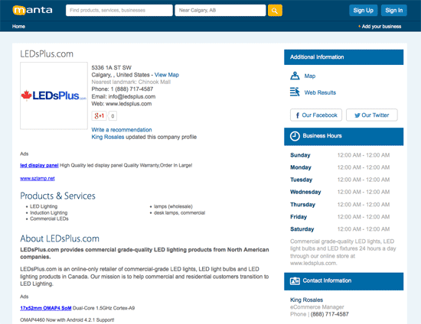Focus the Find products, services search field

point(119,11)
